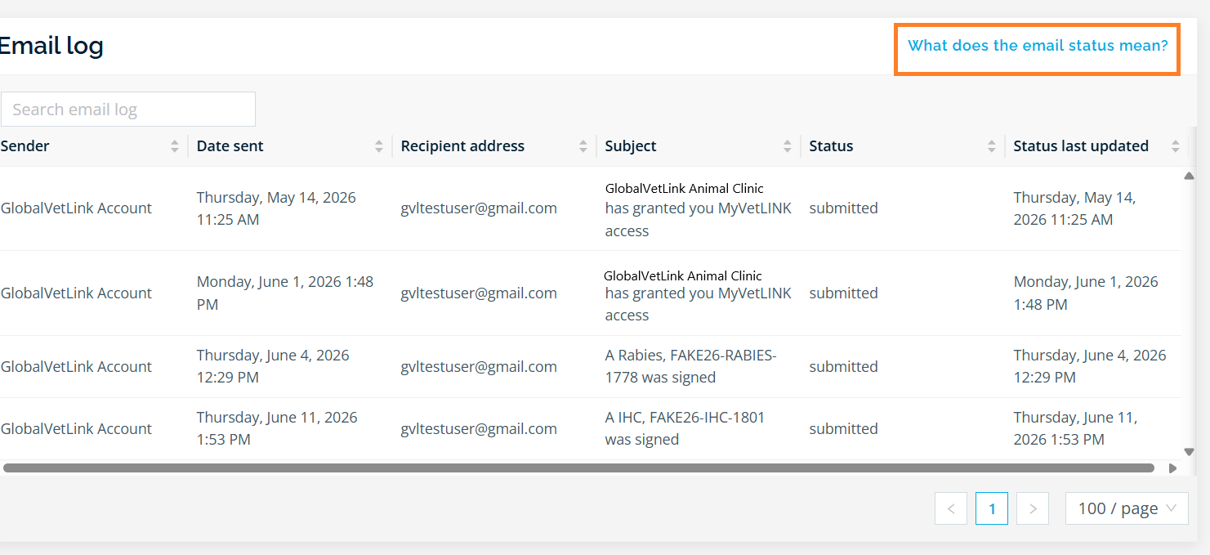Sort by Sender column arrows
1210x555 pixels.
(x=175, y=146)
